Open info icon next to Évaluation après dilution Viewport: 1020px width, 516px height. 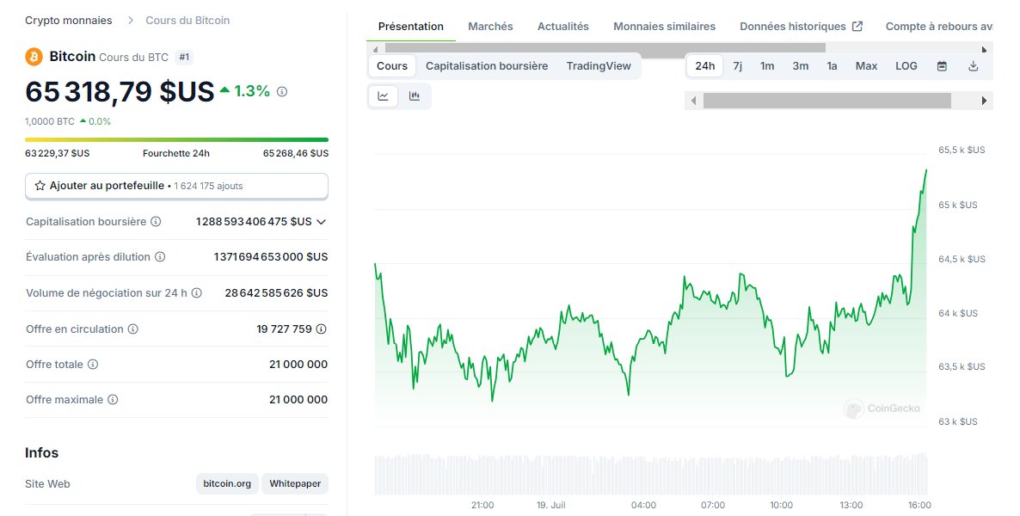point(160,257)
